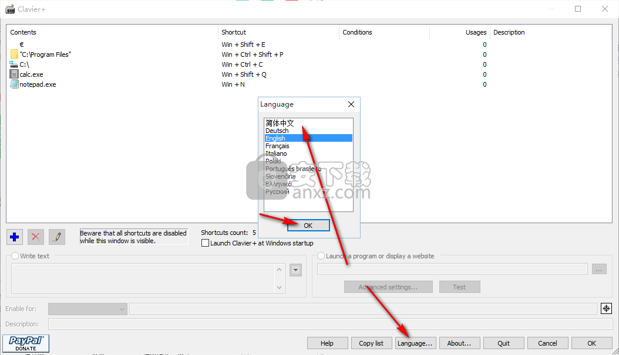Image resolution: width=619 pixels, height=355 pixels.
Task: Click the Write text input box
Action: [143, 278]
